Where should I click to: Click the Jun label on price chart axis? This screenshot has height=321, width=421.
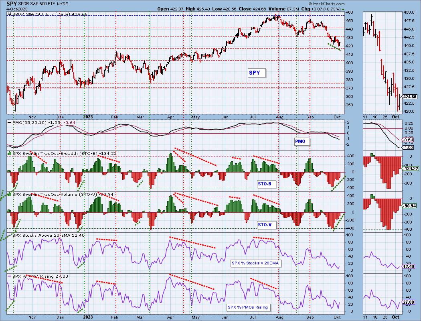(225, 117)
